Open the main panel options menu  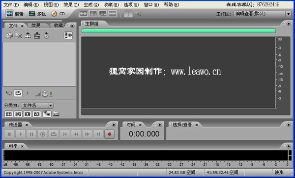pos(289,24)
